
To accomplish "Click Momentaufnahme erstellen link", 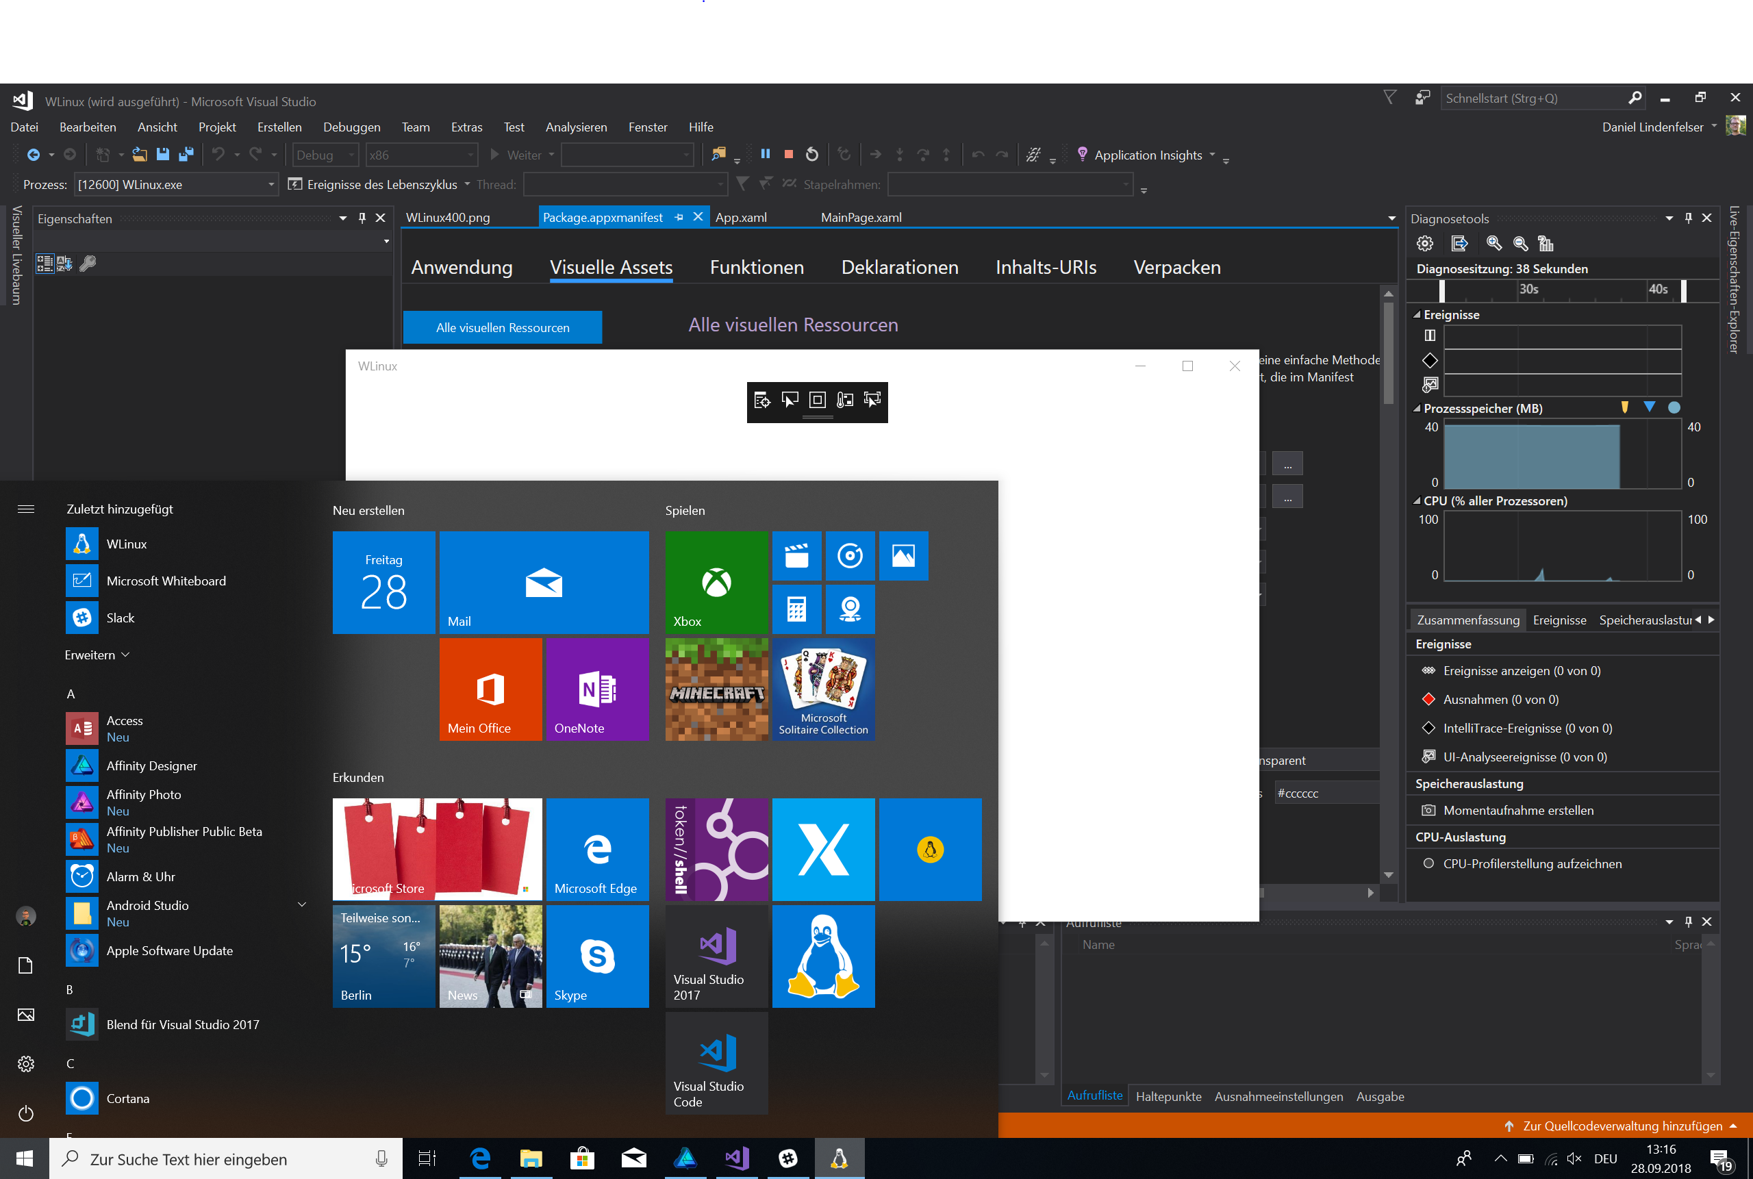I will click(1517, 811).
